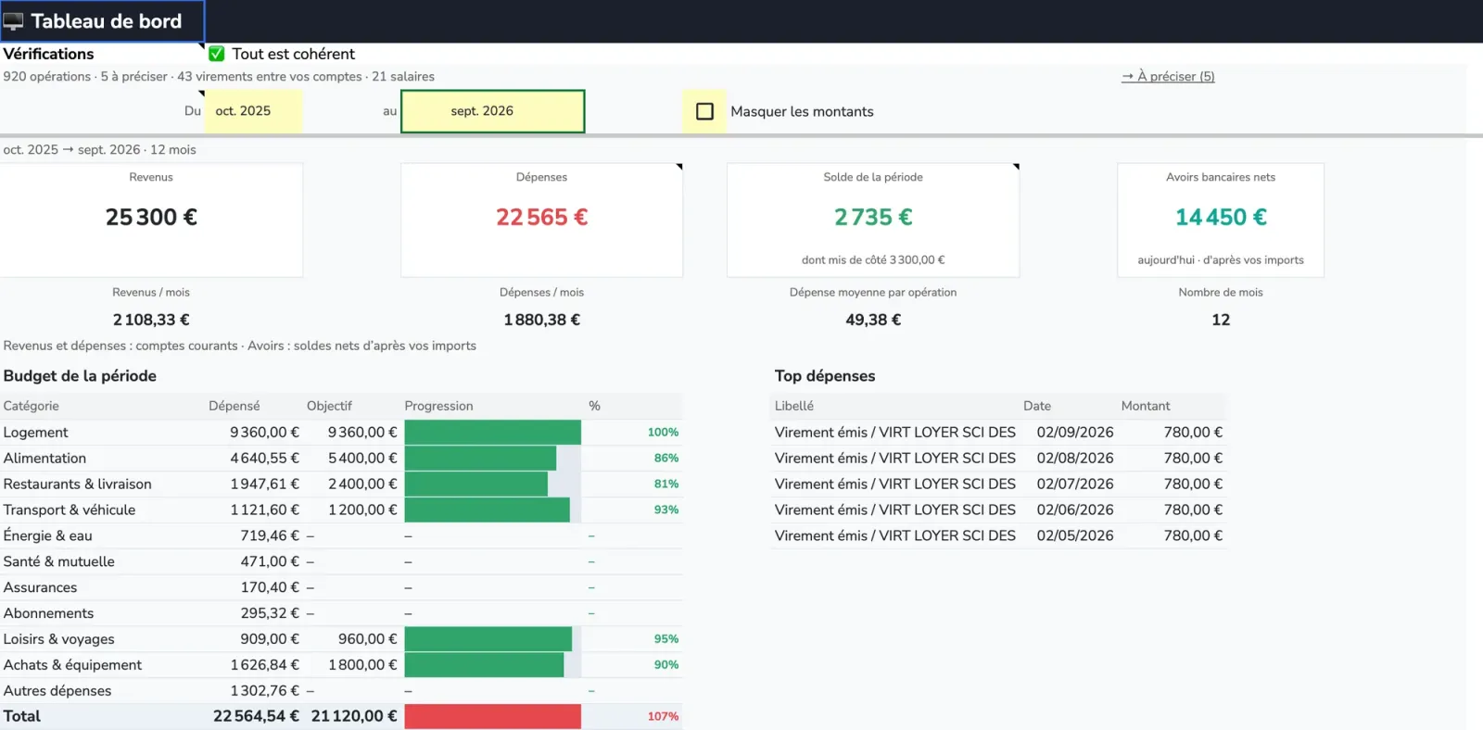The width and height of the screenshot is (1483, 730).
Task: Select the loyer transaction dated 02/09/2026
Action: pos(999,433)
